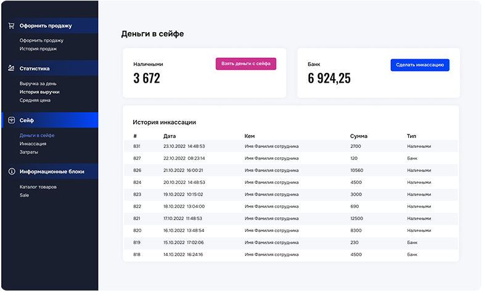484x293 pixels.
Task: Click the statistics bar chart icon
Action: [11, 68]
